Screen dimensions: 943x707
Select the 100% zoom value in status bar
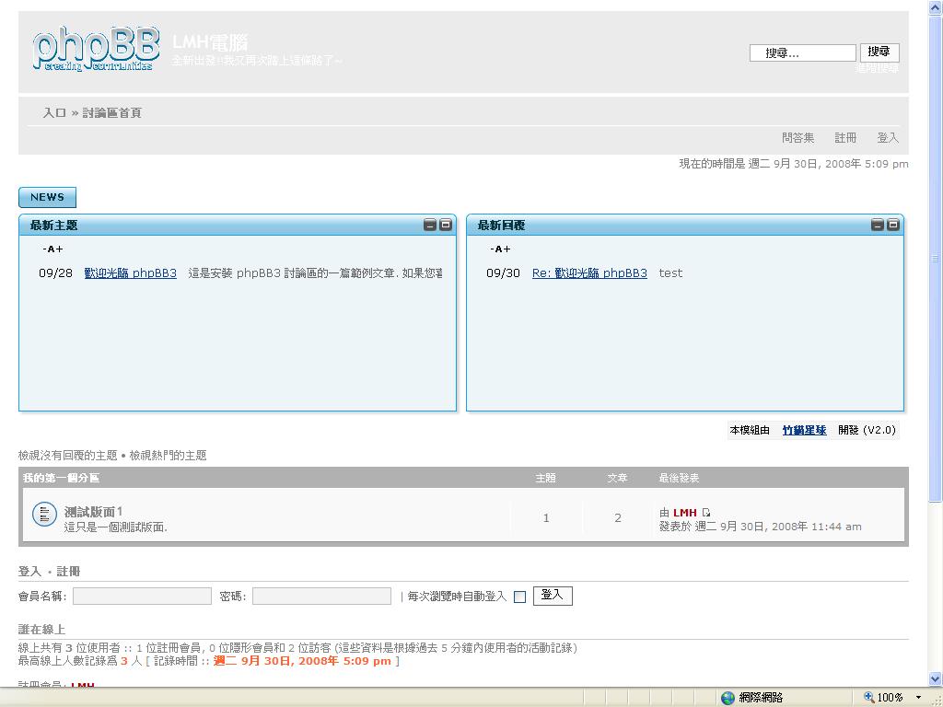891,698
